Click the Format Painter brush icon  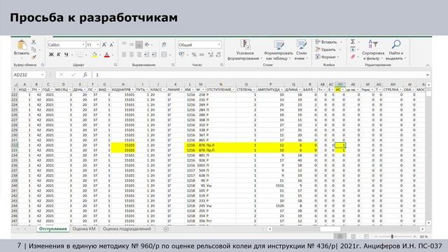point(34,57)
